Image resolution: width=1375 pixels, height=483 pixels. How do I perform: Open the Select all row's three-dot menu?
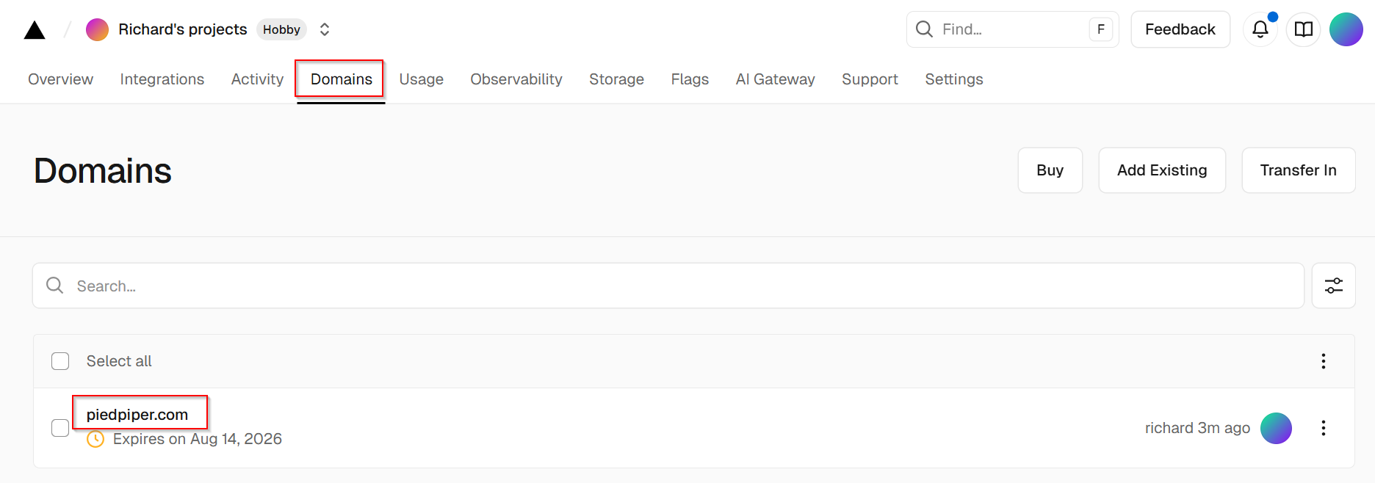point(1323,361)
